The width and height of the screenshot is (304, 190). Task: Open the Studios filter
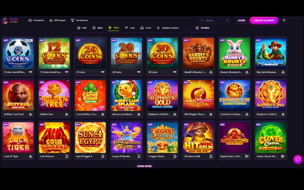(203, 28)
